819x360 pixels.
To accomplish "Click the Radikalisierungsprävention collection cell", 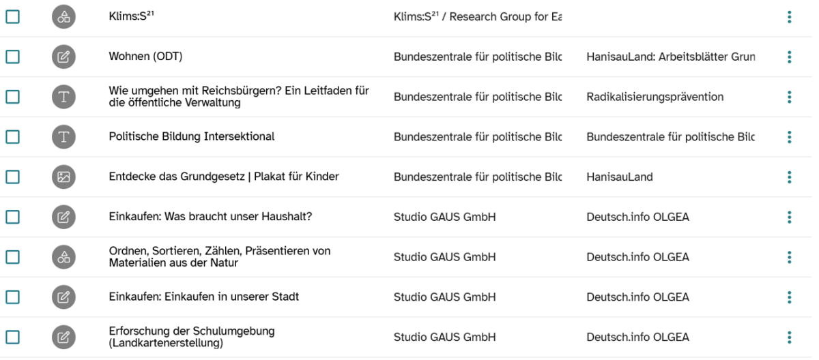I will pyautogui.click(x=655, y=97).
